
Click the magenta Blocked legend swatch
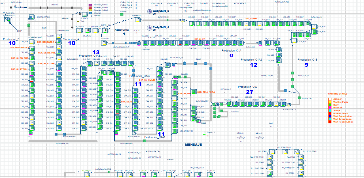coord(330,108)
